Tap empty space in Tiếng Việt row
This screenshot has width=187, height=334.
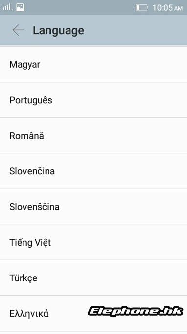click(119, 243)
